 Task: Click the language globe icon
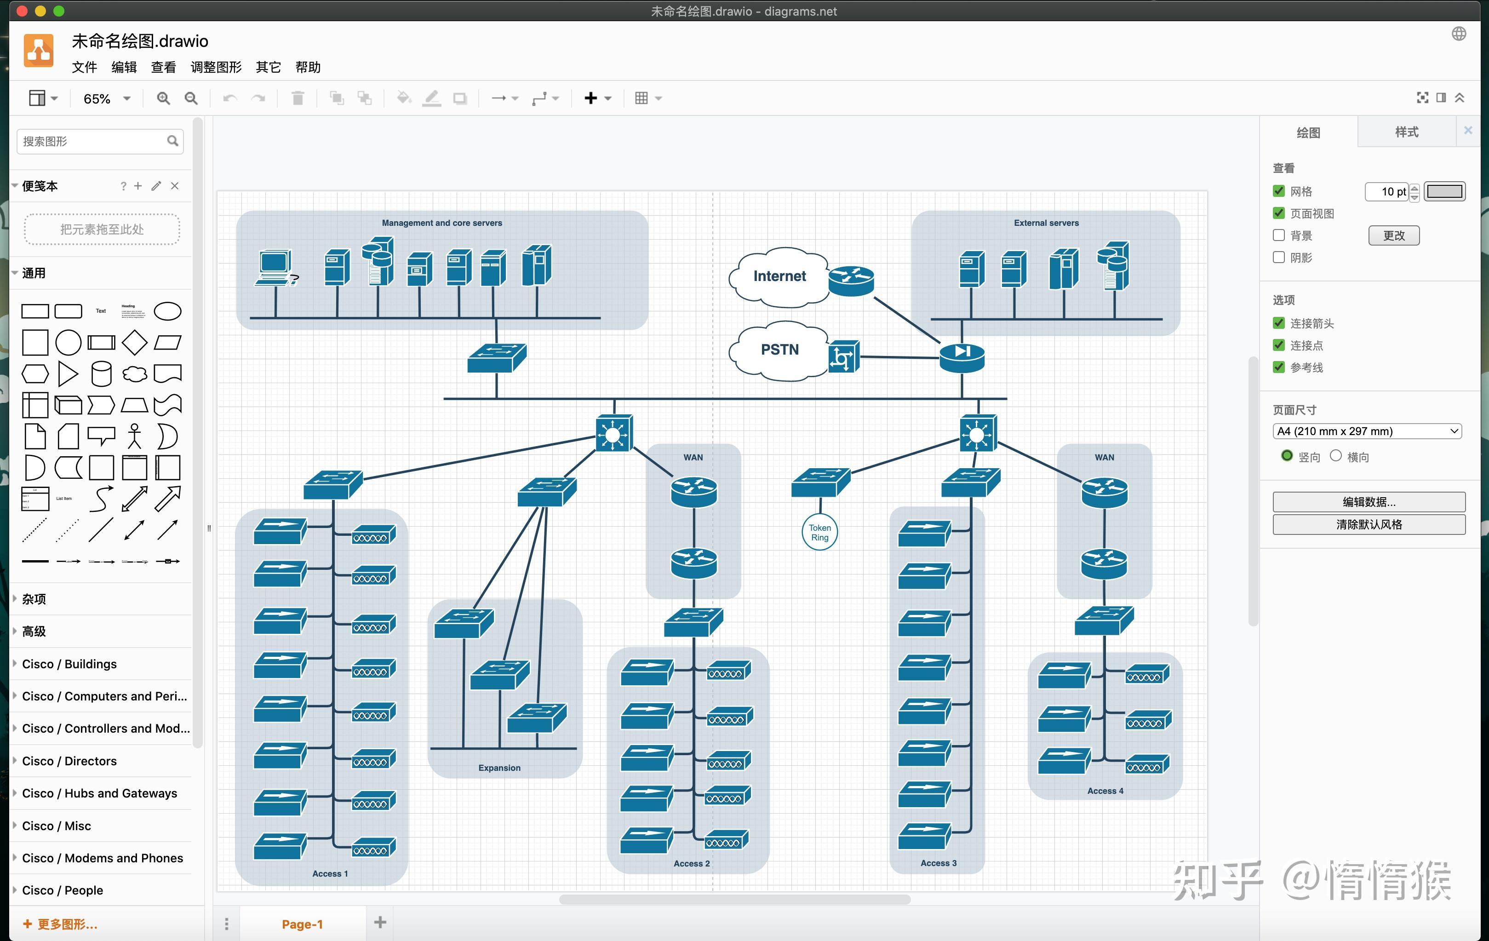coord(1459,34)
